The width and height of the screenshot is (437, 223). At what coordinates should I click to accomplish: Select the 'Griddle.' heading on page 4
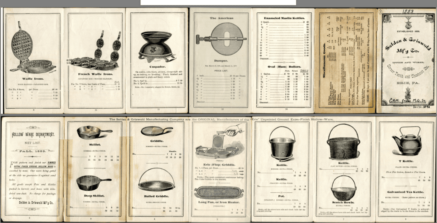157,141
